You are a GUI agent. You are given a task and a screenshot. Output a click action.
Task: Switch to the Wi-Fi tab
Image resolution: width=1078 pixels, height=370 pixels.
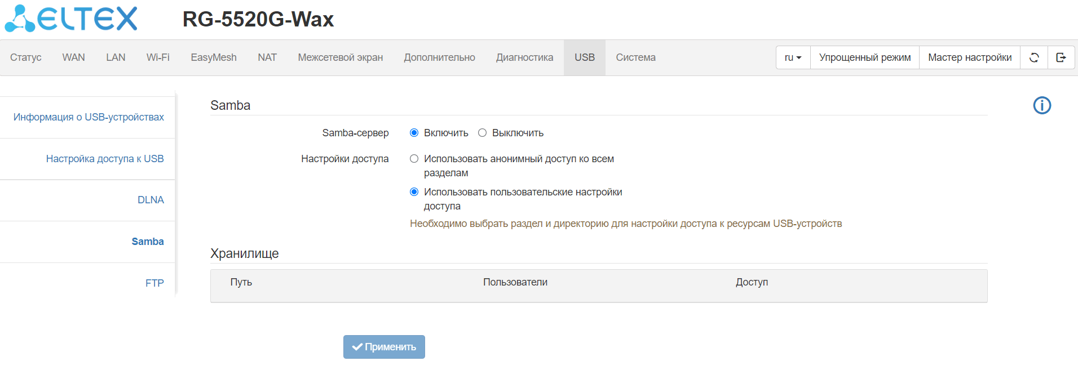click(158, 57)
